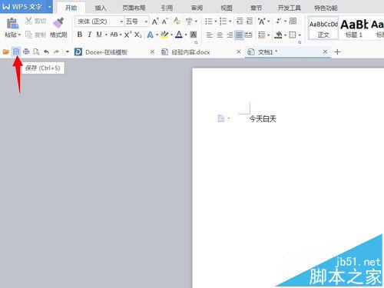Click the Undo arrow
This screenshot has width=384, height=288.
coord(46,52)
